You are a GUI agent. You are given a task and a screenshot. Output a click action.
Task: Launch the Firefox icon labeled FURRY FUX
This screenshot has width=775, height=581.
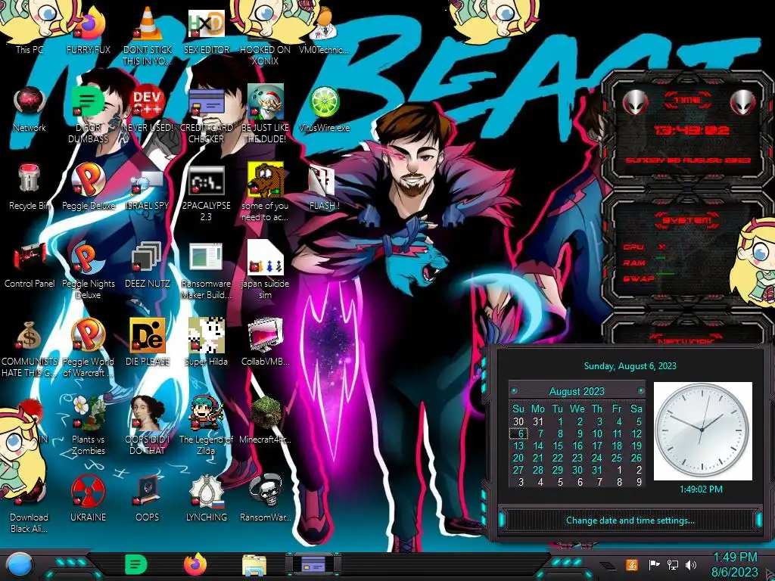[88, 30]
